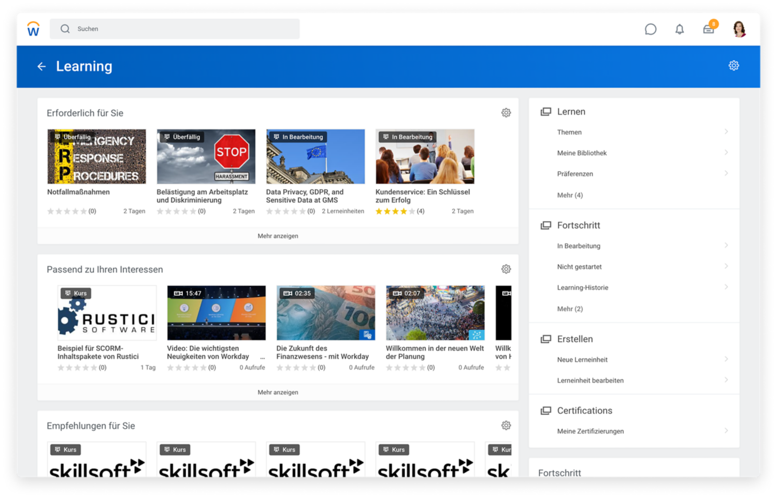Expand Learning-Historie chevron

pyautogui.click(x=726, y=287)
